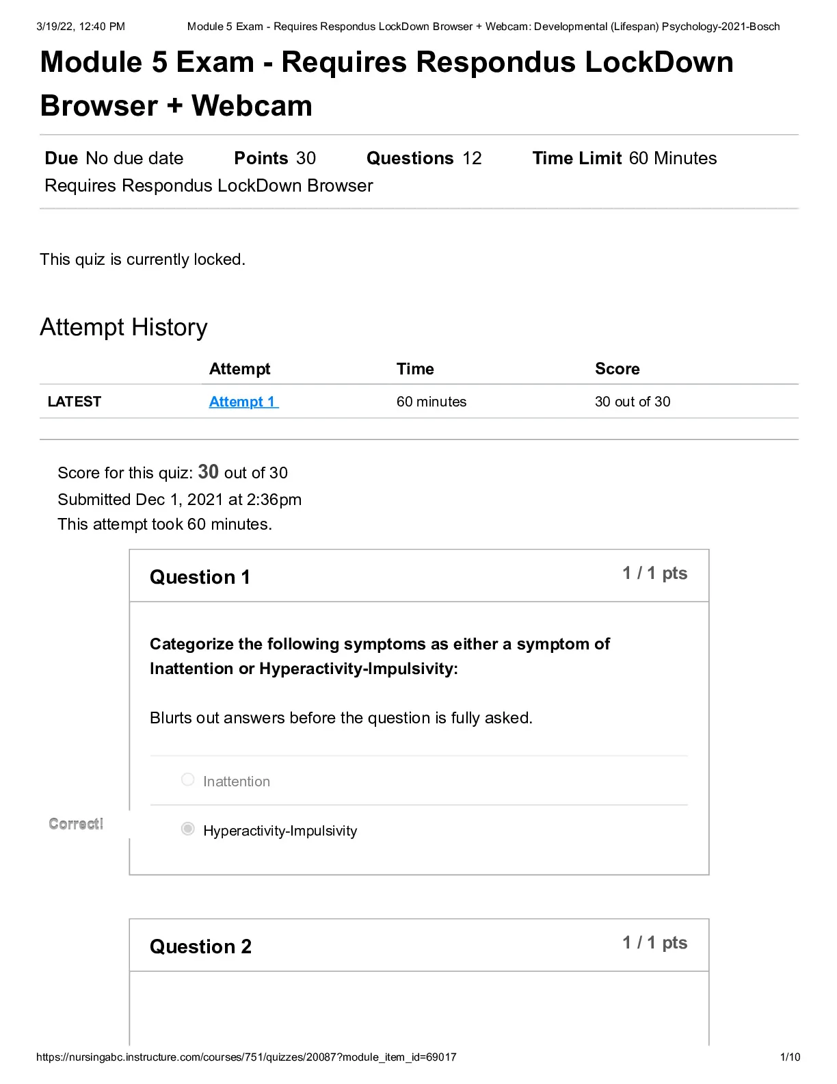
Task: Click the Hyperactivity-Impulsivity answer label
Action: (280, 831)
